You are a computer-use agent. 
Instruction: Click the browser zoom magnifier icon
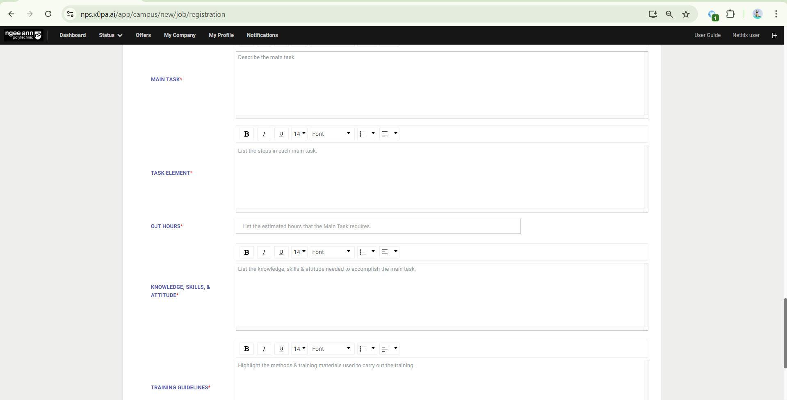pyautogui.click(x=669, y=14)
